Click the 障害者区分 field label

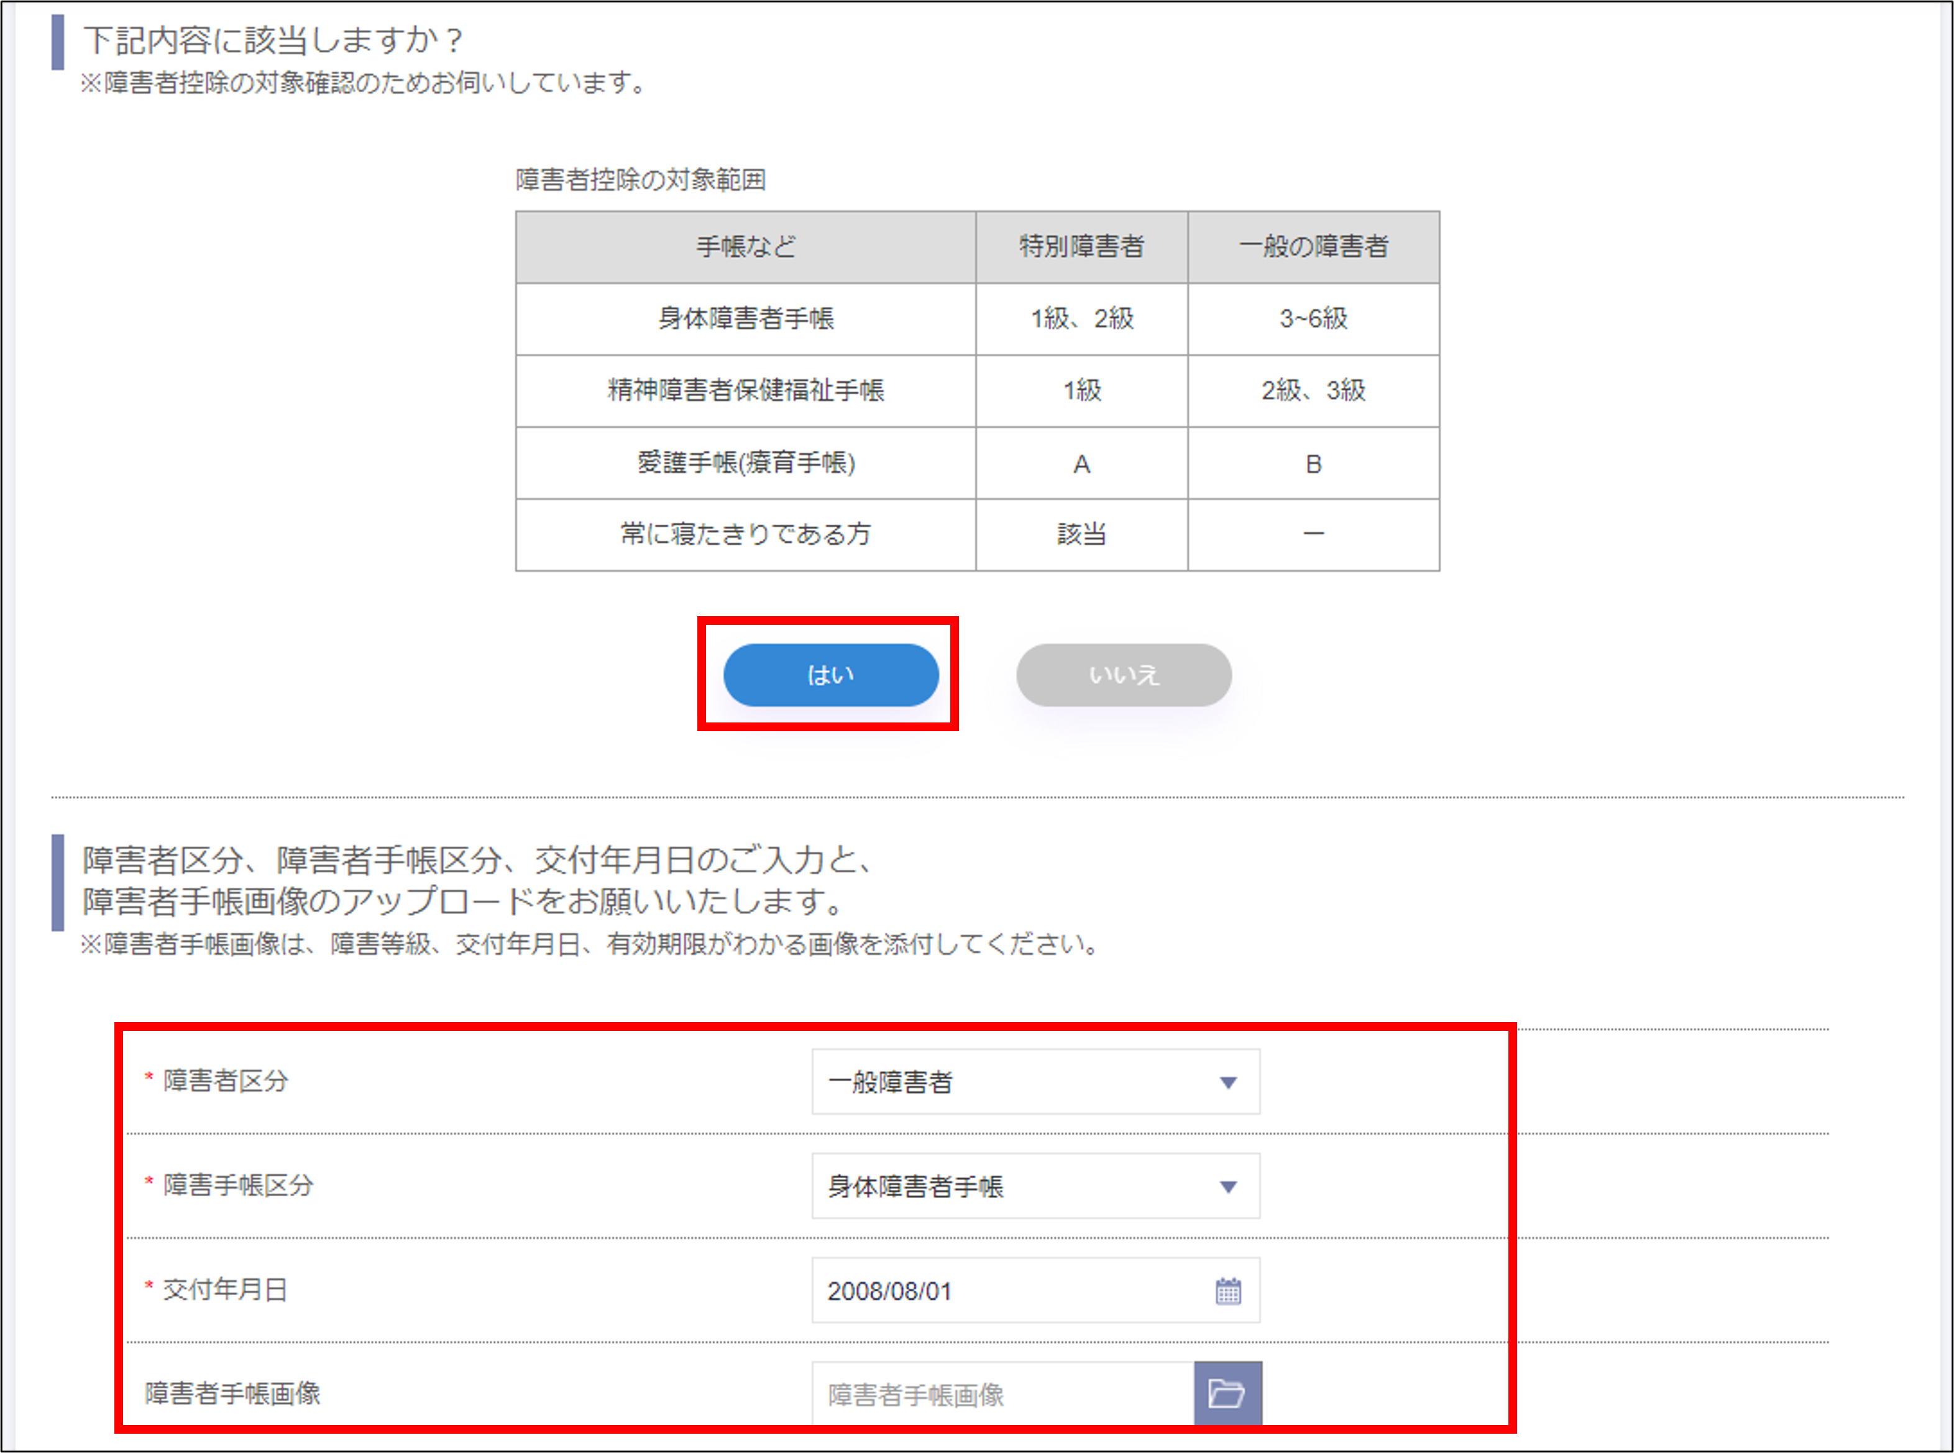[225, 1081]
